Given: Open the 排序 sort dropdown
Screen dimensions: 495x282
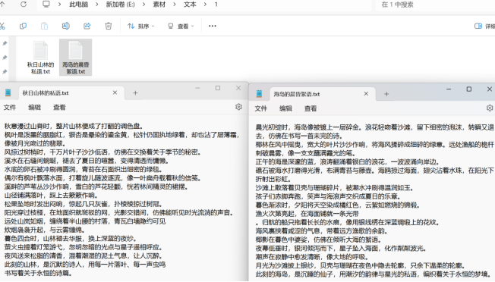Looking at the screenshot, I should (x=140, y=26).
